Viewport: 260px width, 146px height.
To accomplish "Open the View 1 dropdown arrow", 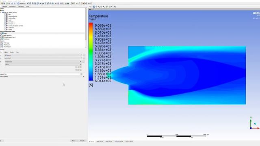I will (94, 9).
